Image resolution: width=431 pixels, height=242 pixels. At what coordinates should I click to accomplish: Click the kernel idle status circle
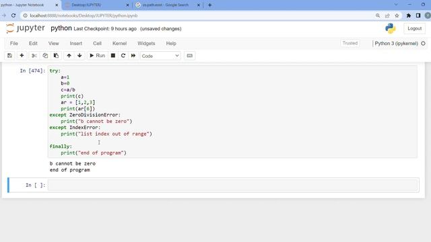[x=423, y=43]
